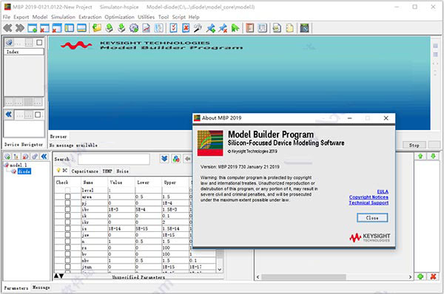Open the File menu

click(6, 17)
